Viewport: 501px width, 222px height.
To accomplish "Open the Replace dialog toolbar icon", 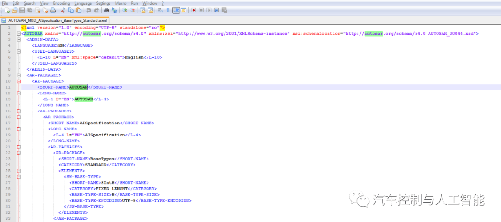I will coord(115,10).
